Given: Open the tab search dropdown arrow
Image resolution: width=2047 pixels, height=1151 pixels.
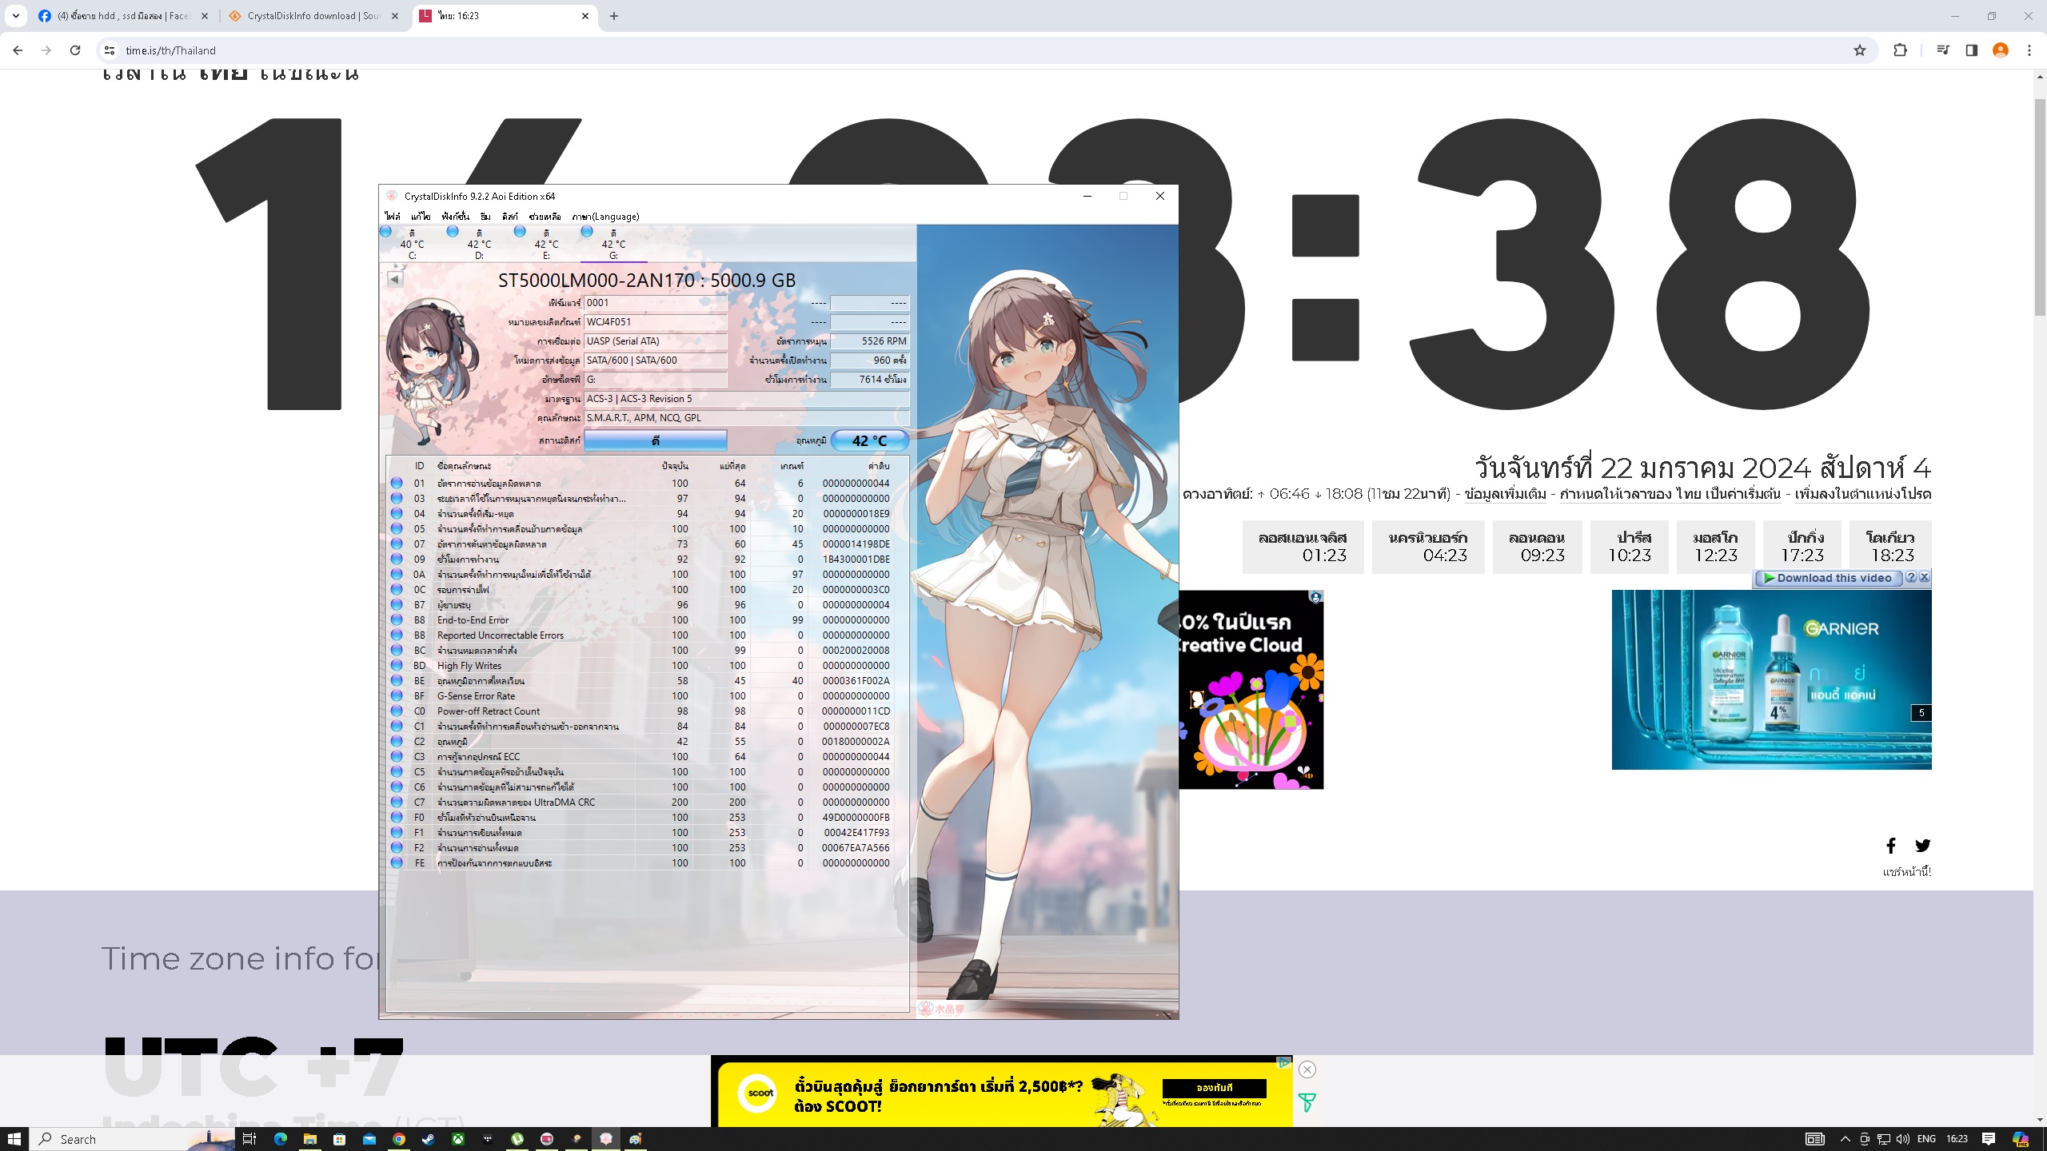Looking at the screenshot, I should 15,16.
